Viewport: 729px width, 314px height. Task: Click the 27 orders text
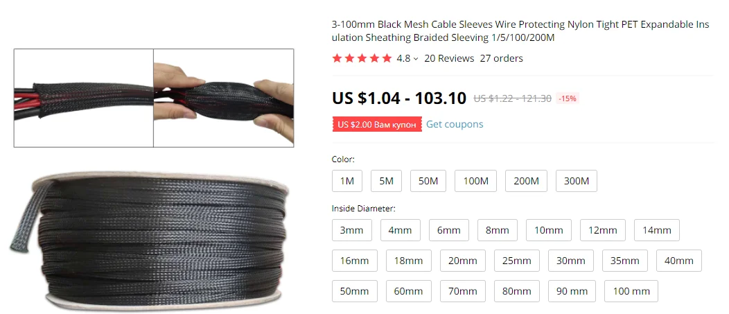pyautogui.click(x=501, y=58)
